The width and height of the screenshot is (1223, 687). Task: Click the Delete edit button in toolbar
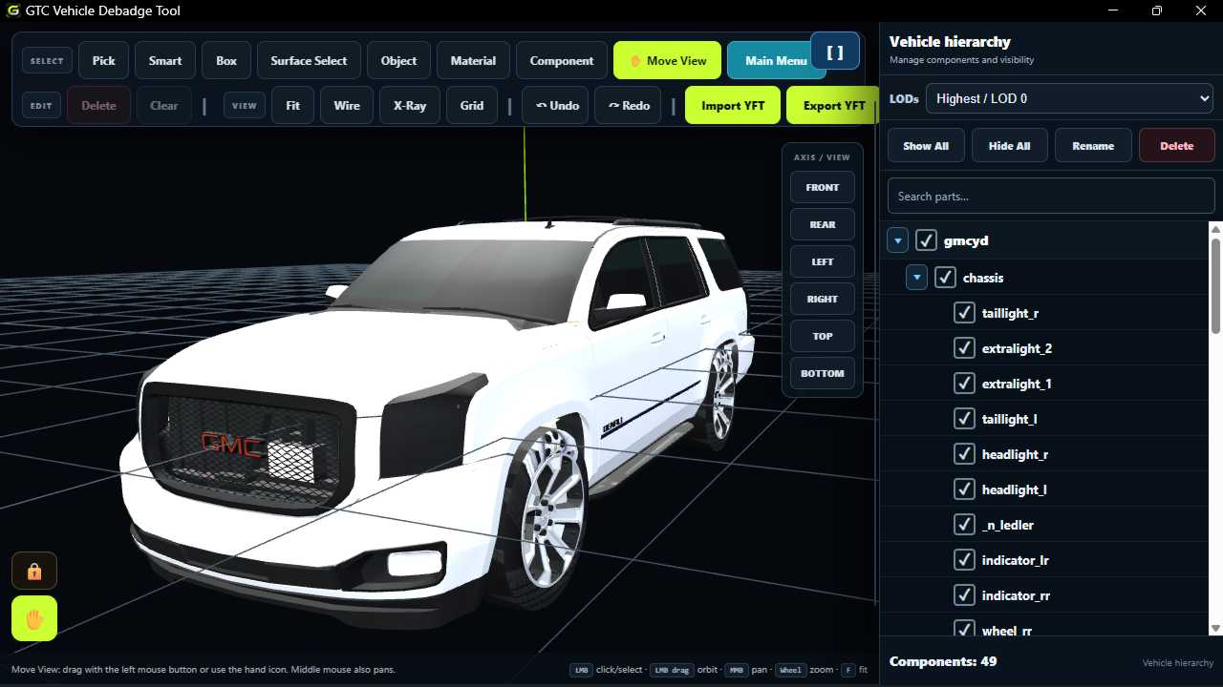[98, 105]
